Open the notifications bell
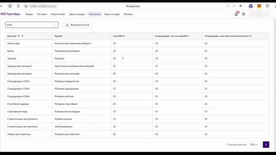The image size is (276, 155). coord(236,14)
